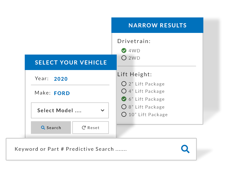Change the selected Year 2020 value
Image resolution: width=225 pixels, height=180 pixels.
[61, 79]
